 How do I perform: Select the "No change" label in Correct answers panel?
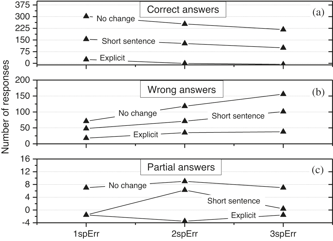[x=115, y=19]
